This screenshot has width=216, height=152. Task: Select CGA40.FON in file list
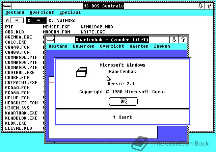[17, 47]
